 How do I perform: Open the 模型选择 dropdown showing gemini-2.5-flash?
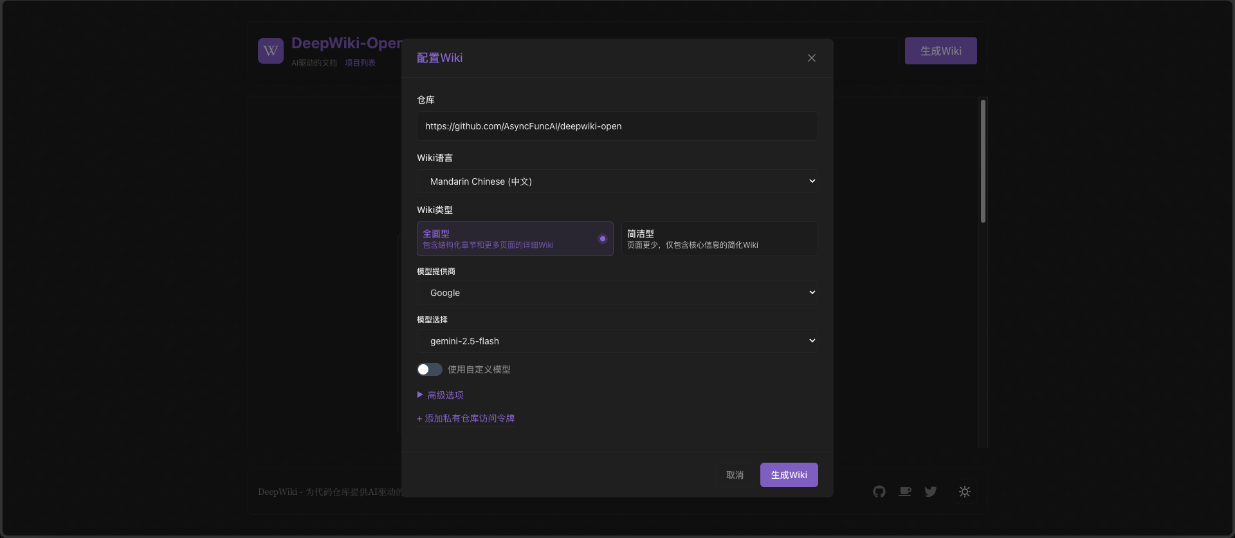[617, 341]
